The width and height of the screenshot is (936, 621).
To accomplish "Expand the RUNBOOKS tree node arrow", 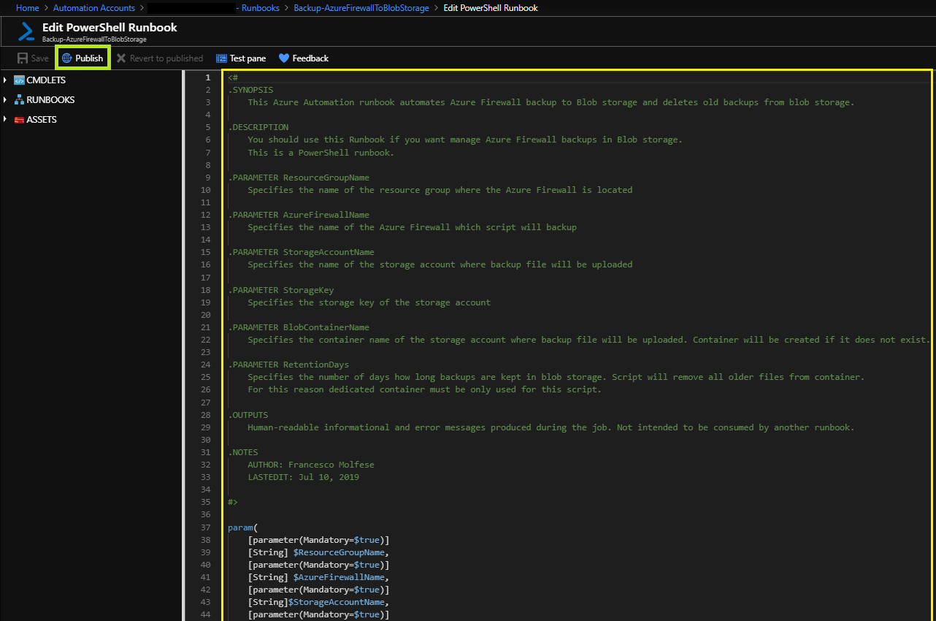I will (5, 100).
